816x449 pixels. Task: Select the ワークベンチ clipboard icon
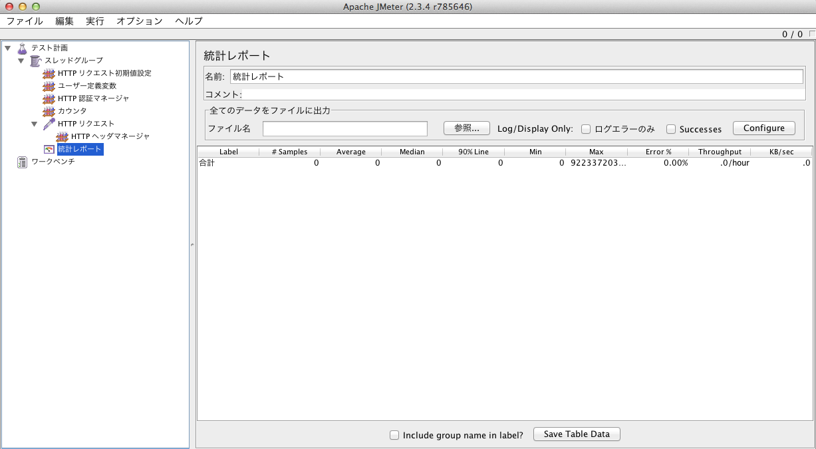point(22,162)
